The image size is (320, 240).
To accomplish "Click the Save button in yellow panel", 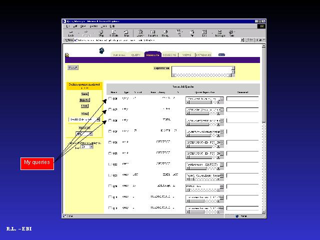I will (x=84, y=93).
